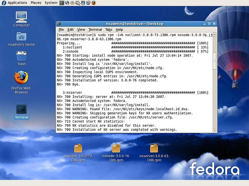Open the Fedora logo main menu

[4, 3]
